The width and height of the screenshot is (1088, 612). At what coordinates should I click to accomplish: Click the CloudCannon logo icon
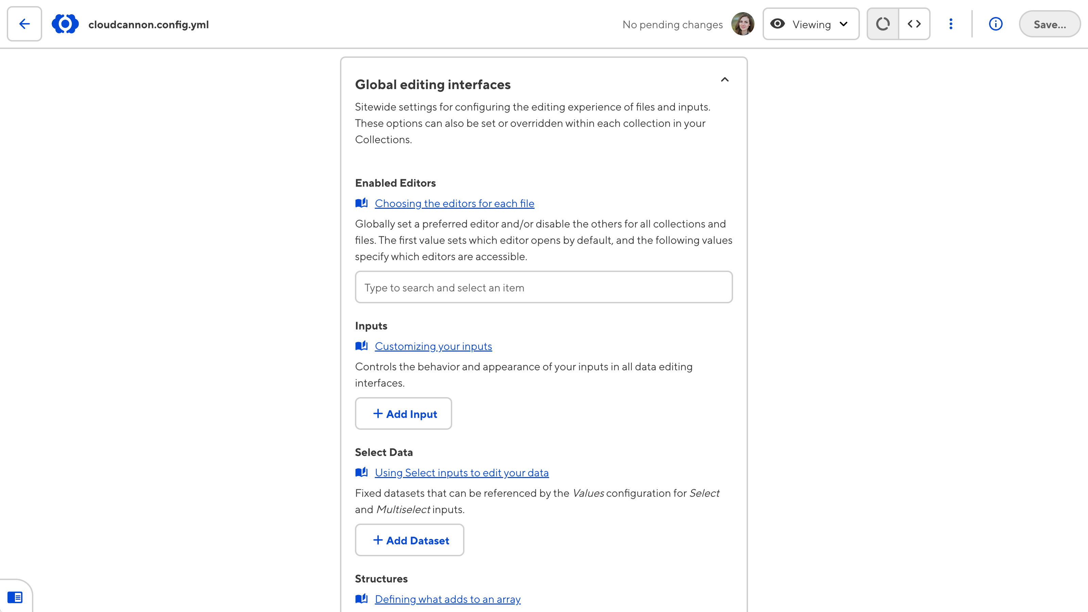[x=64, y=24]
